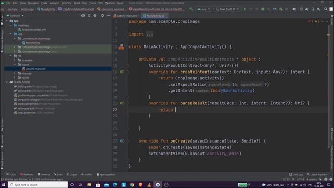This screenshot has height=188, width=334.
Task: Collapse the Gradle Scripts node
Action: 7,82
